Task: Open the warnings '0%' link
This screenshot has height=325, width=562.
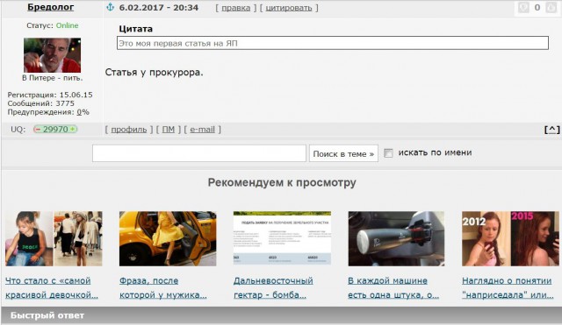Action: click(83, 112)
